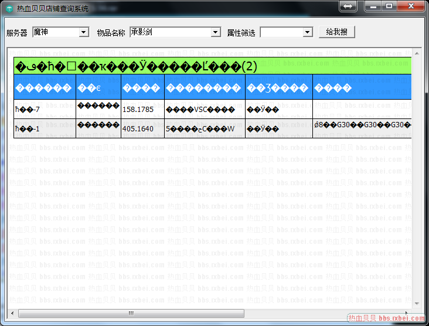The height and width of the screenshot is (326, 429).
Task: Click the empty 属性筛选 text field
Action: (x=281, y=32)
